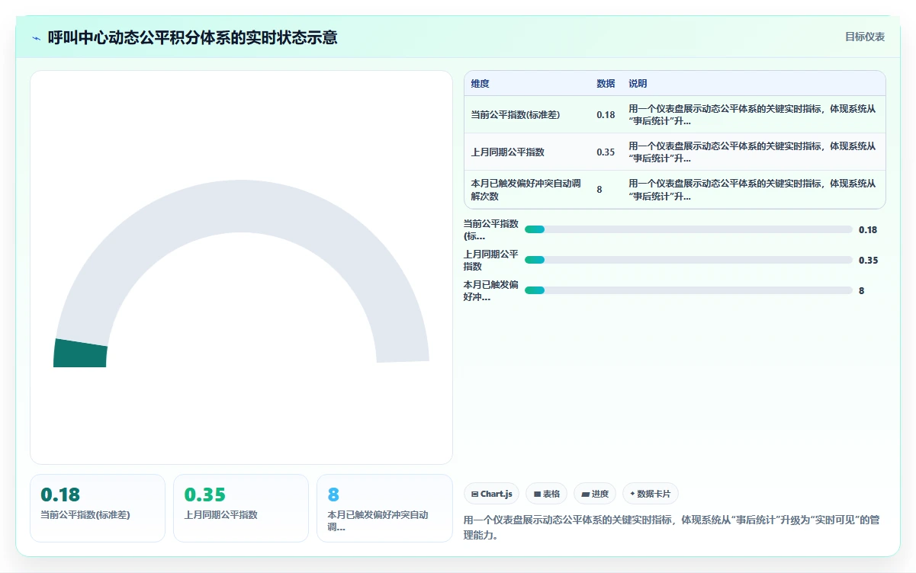This screenshot has width=916, height=573.
Task: Click the 说明 column header
Action: [638, 83]
